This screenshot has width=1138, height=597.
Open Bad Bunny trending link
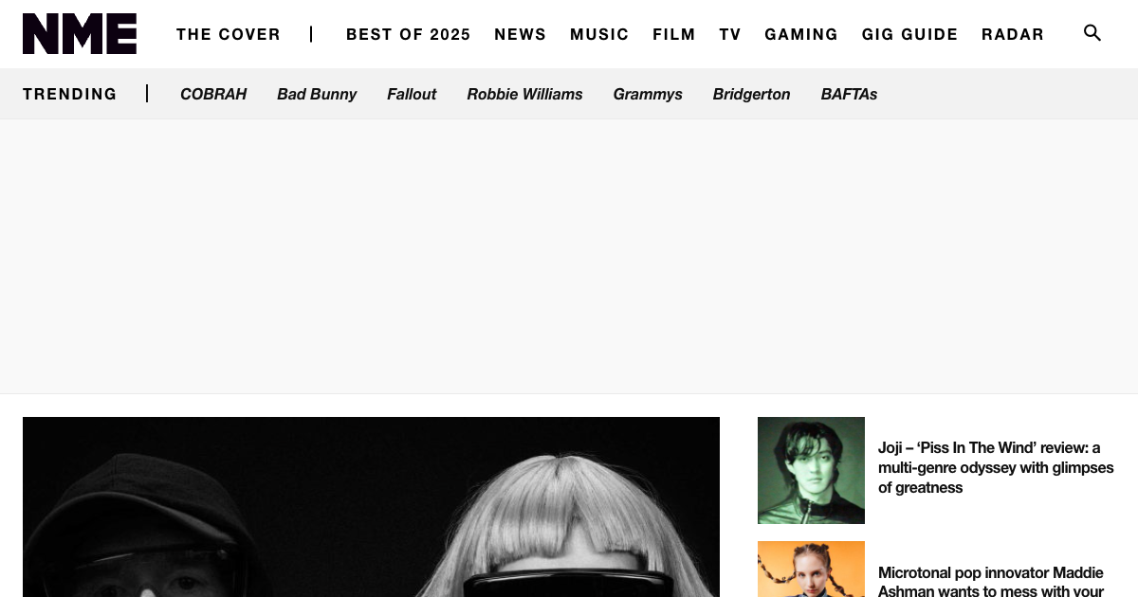coord(317,94)
